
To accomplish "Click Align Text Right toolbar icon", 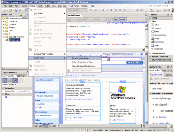I will point(124,10).
